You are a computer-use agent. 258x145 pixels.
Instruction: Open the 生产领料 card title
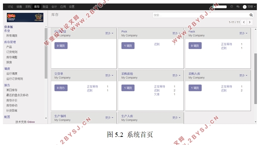(60, 116)
